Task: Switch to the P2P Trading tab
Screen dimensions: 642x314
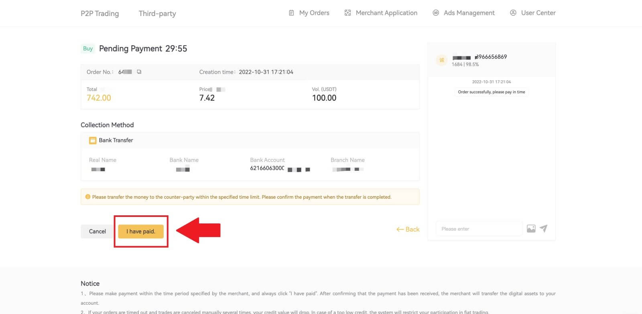Action: 100,14
